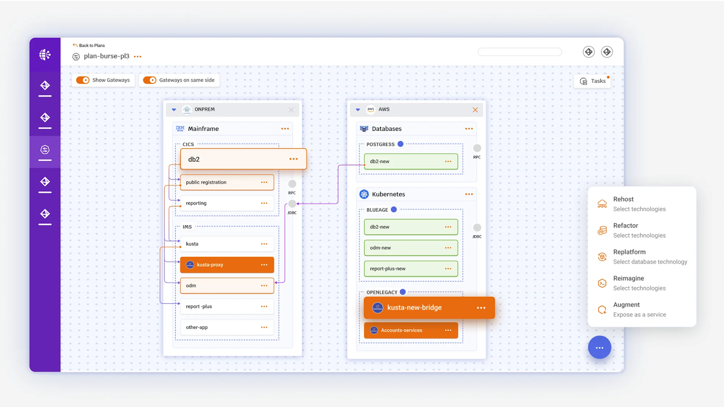Open the Tasks panel with notification dot
Viewport: 724px width, 407px height.
point(592,80)
